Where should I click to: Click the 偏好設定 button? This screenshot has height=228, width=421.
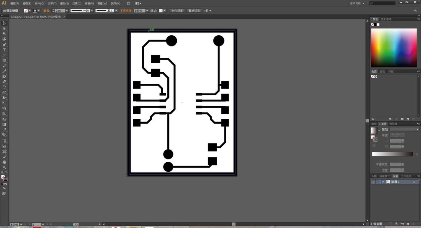pos(194,11)
